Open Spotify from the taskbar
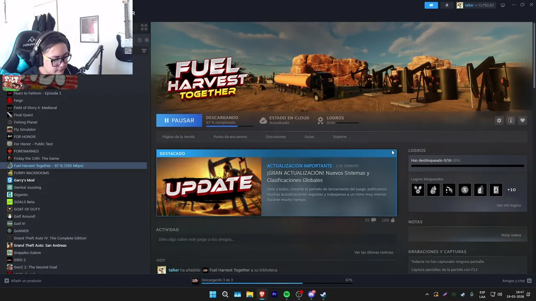The height and width of the screenshot is (301, 536). click(x=286, y=294)
